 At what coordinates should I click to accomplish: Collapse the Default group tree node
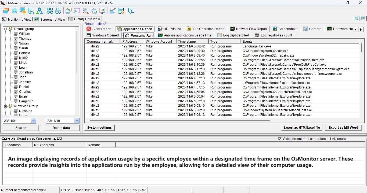5,29
